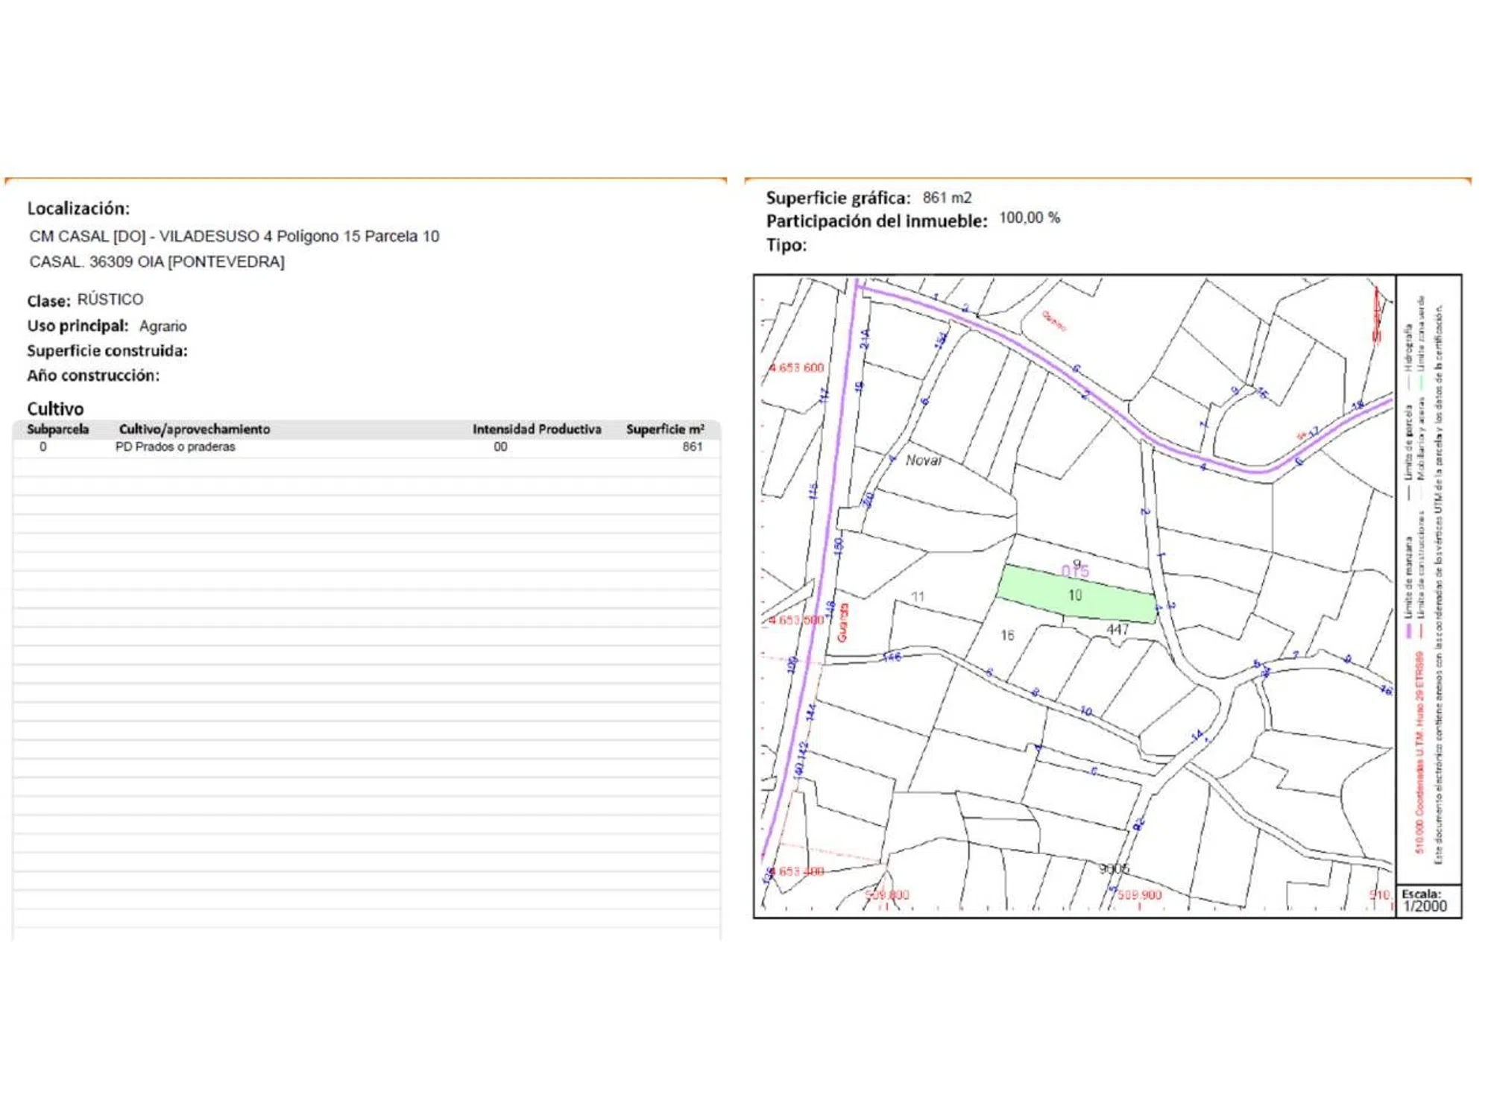Click the Noval label on map
Screen dimensions: 1491x1118
point(923,461)
